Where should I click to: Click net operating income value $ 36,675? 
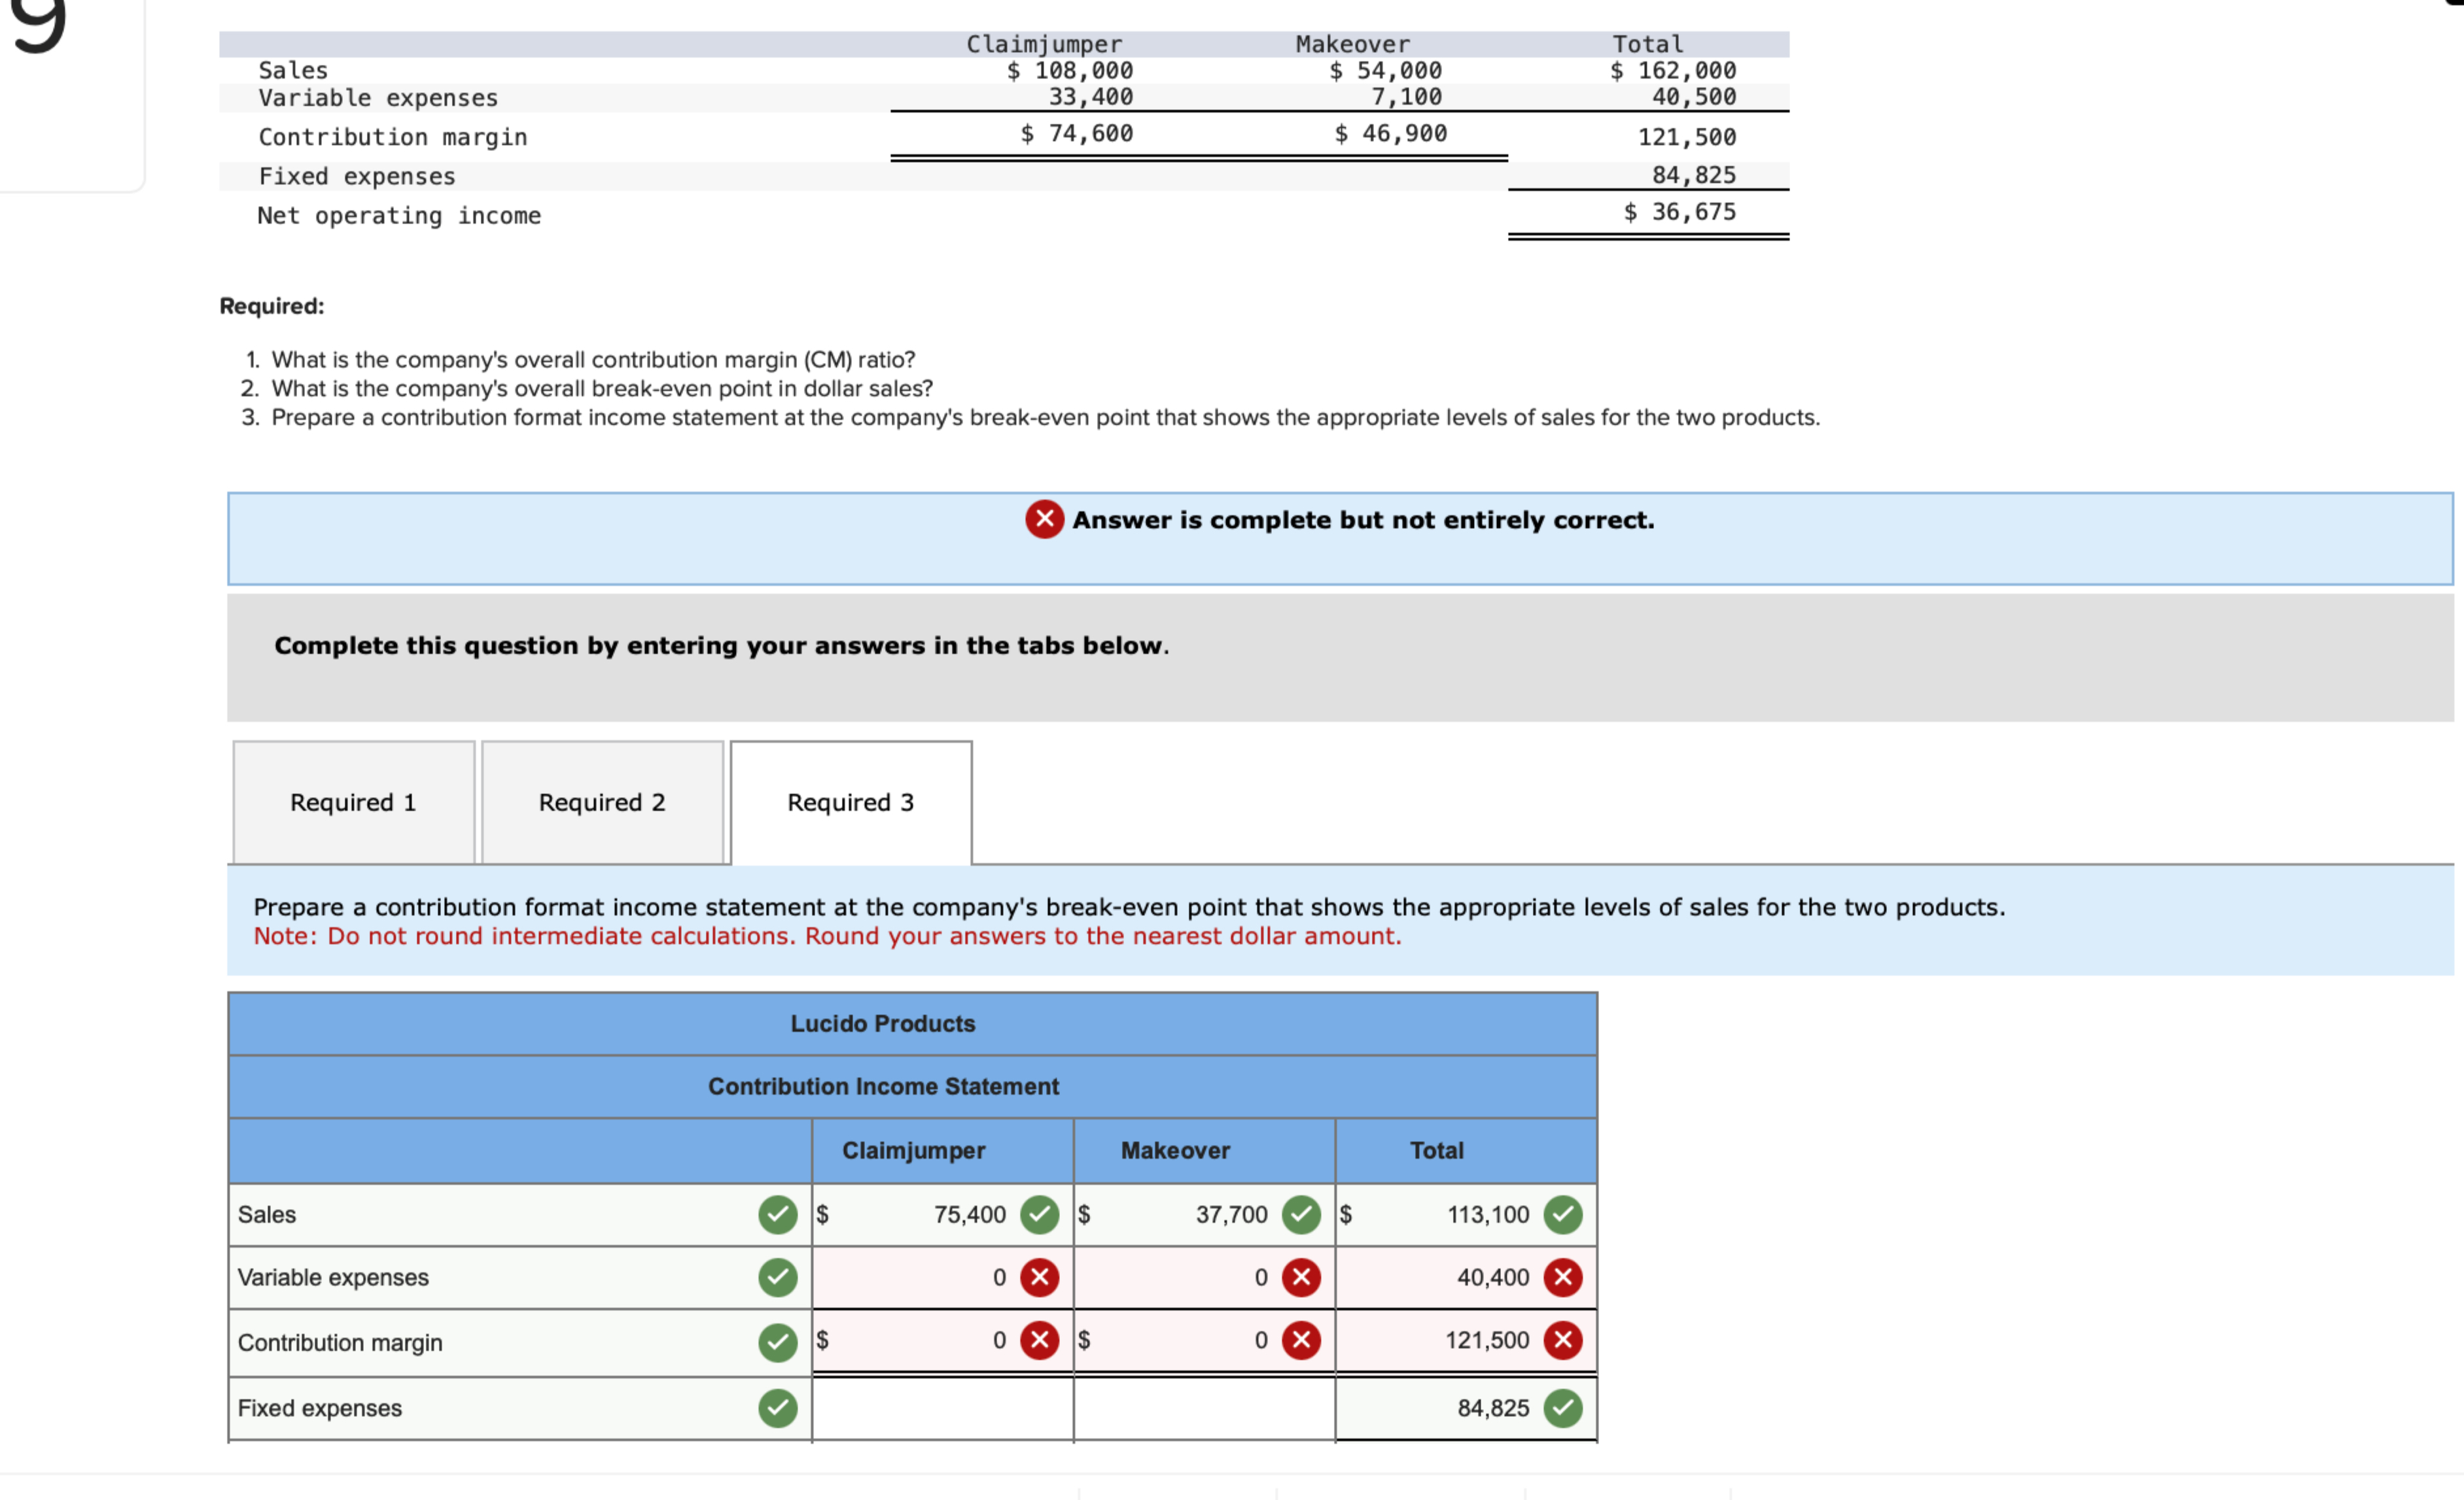click(1680, 212)
